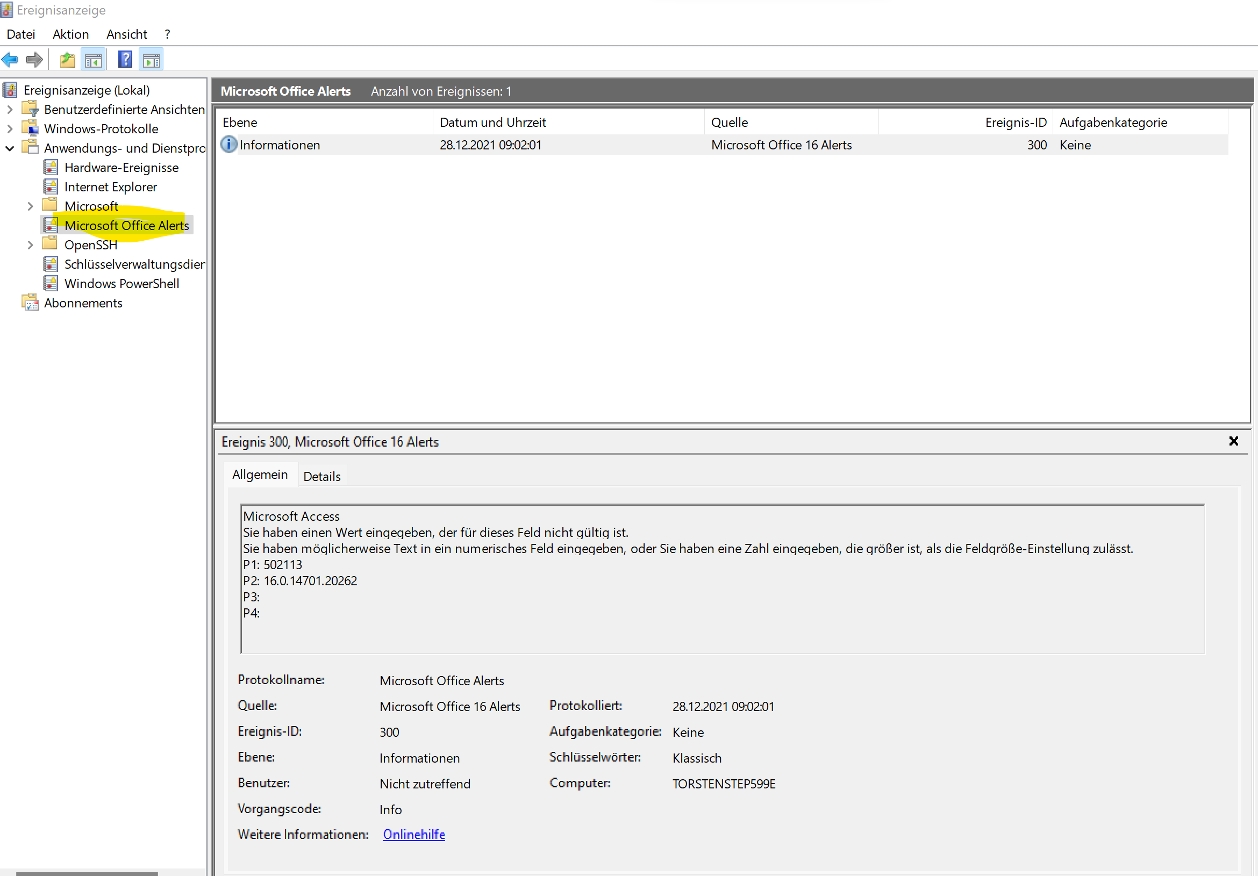Click the Forward arrow toolbar icon
The width and height of the screenshot is (1258, 876).
coord(34,59)
